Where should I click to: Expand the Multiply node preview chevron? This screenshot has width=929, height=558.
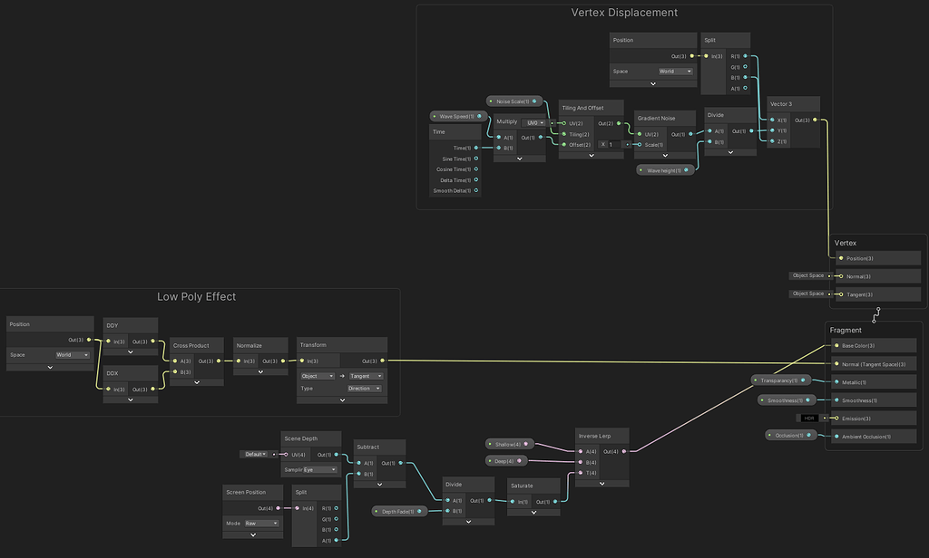(x=519, y=157)
